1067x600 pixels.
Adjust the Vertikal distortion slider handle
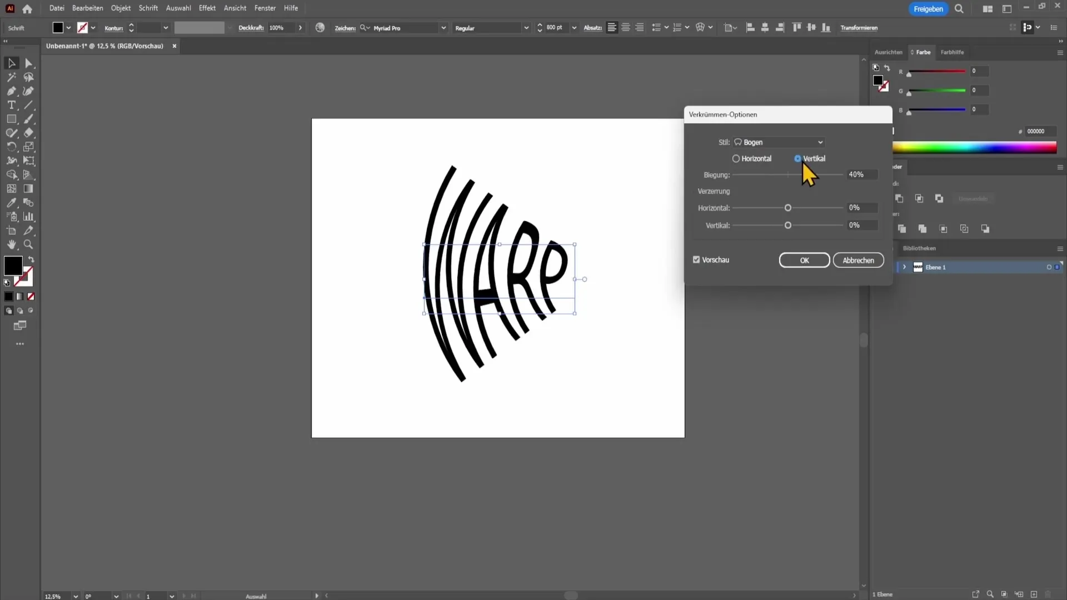(787, 226)
